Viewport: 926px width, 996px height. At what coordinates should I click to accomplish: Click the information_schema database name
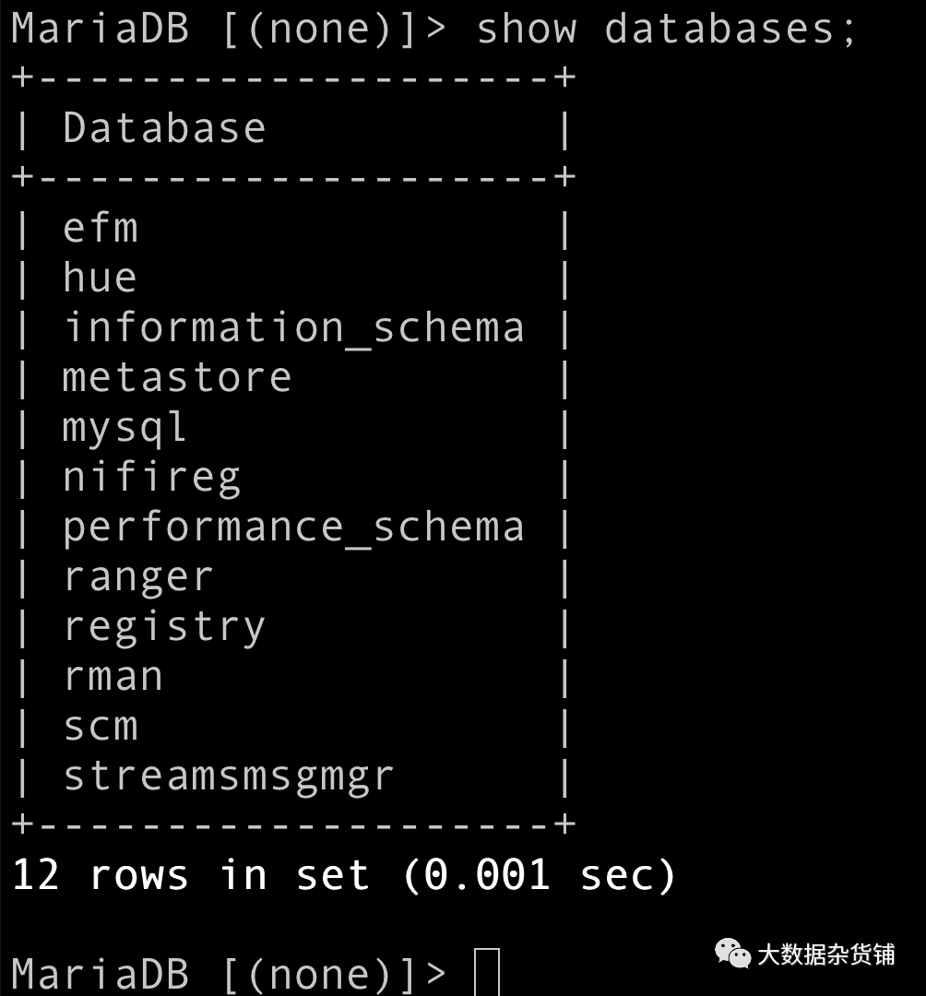(293, 327)
